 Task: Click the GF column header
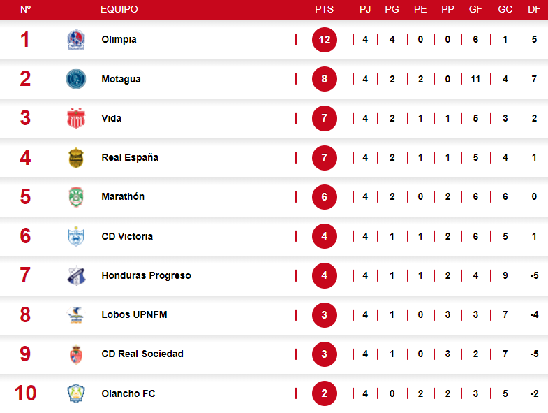coord(475,9)
